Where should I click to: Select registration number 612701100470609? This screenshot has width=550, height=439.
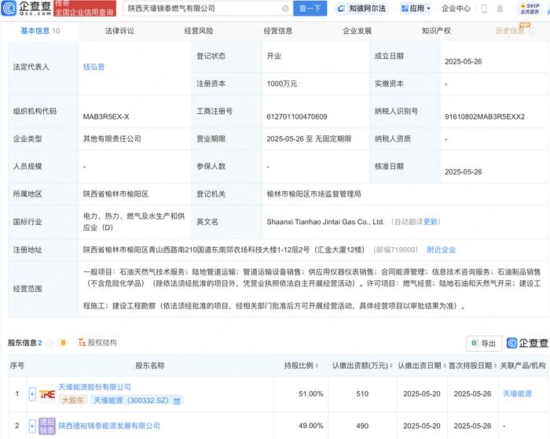[297, 116]
